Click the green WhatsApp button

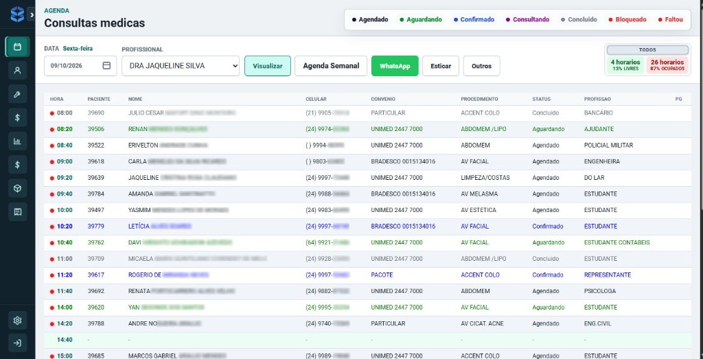pyautogui.click(x=395, y=66)
